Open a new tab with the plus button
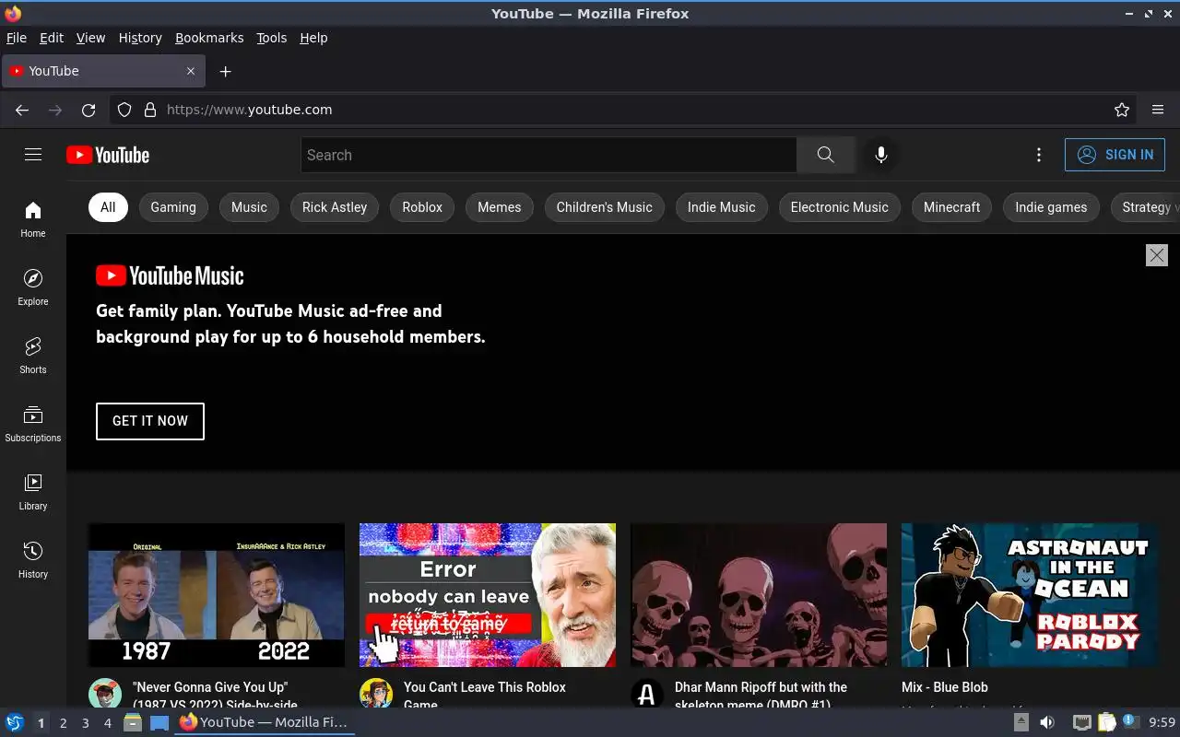 pyautogui.click(x=225, y=71)
